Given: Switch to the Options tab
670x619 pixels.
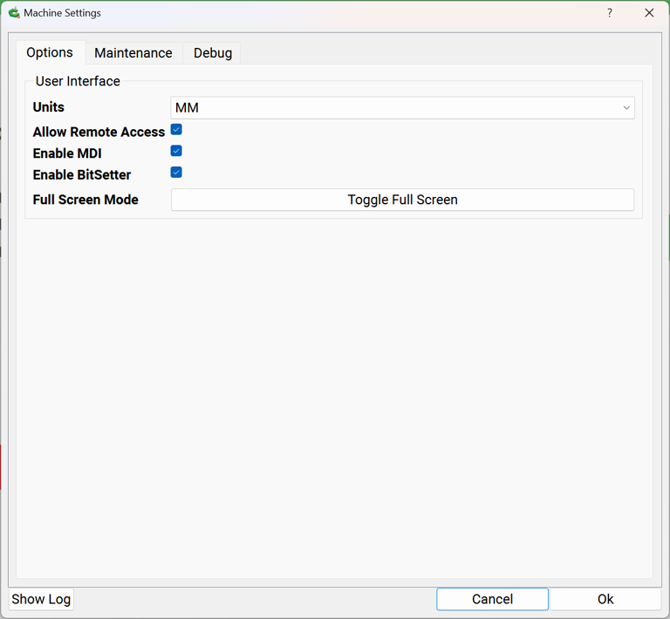Looking at the screenshot, I should pos(50,53).
